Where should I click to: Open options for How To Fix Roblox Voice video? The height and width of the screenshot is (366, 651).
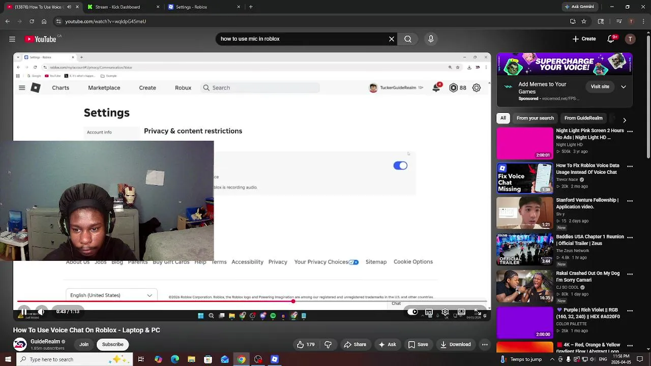[x=630, y=166]
